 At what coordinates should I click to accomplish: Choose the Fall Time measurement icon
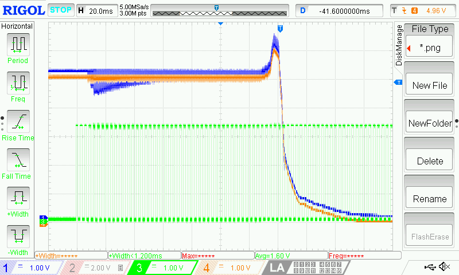click(x=17, y=160)
